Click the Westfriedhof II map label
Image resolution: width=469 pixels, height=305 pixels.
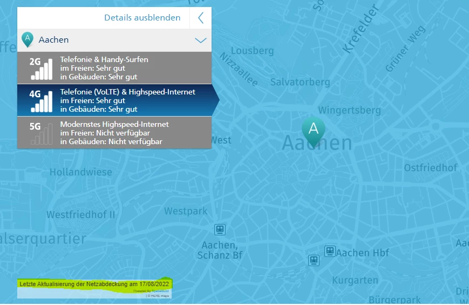click(81, 215)
